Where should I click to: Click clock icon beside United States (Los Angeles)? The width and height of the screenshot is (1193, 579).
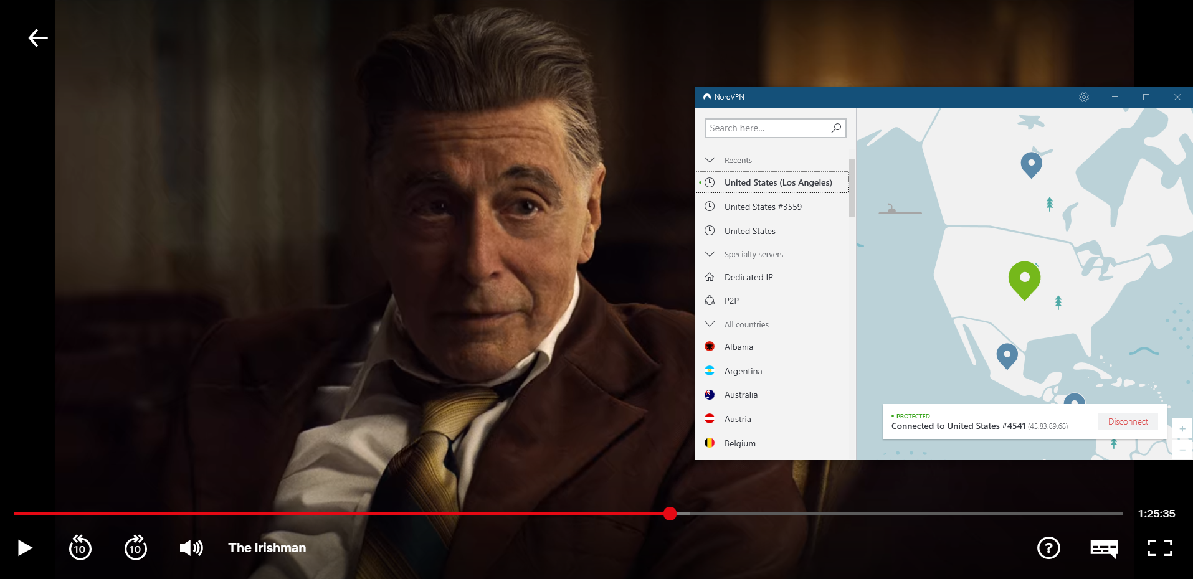tap(710, 182)
